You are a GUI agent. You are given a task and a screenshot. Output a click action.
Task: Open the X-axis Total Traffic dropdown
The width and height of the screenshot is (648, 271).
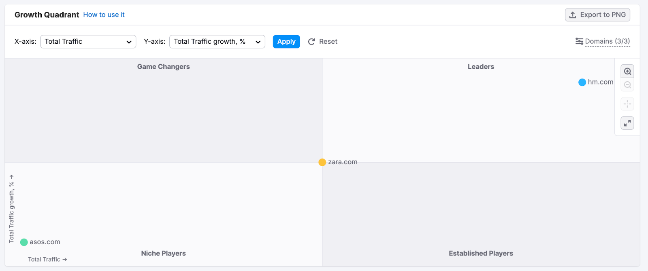click(88, 42)
